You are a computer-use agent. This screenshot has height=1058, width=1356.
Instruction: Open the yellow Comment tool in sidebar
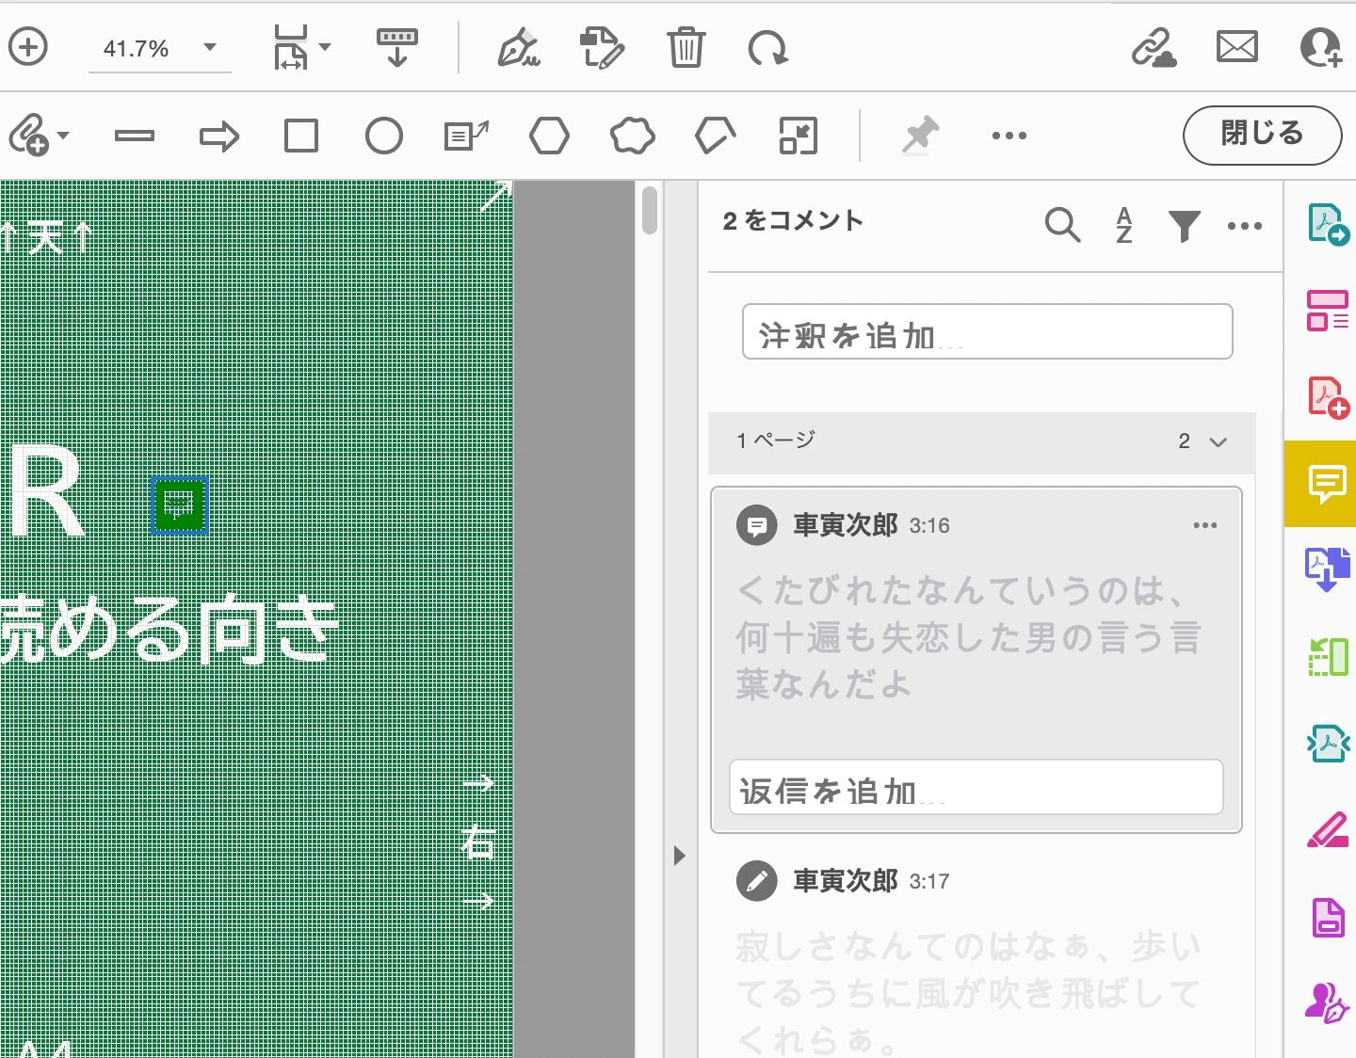click(1320, 484)
